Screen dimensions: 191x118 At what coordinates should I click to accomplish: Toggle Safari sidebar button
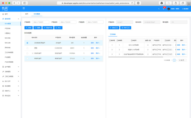(25, 3)
